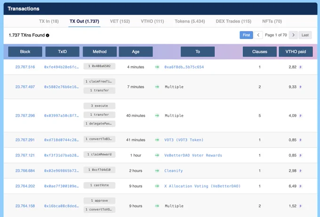Open transaction 0x0ae7f300109e
Image resolution: width=320 pixels, height=217 pixels.
(x=62, y=186)
